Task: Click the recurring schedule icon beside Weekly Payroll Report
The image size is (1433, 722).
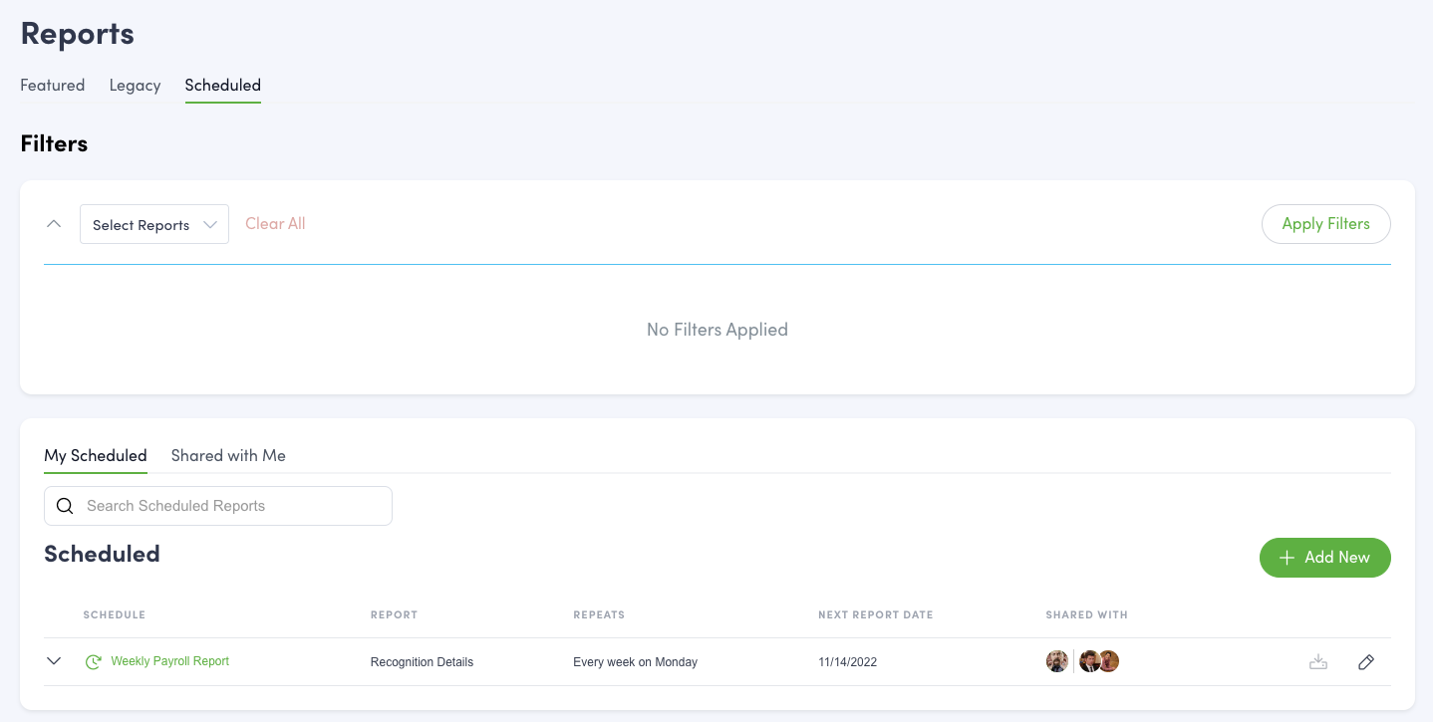Action: pyautogui.click(x=93, y=662)
